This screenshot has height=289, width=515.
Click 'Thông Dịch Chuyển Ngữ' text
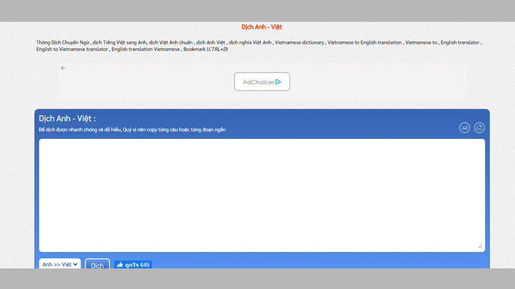62,42
